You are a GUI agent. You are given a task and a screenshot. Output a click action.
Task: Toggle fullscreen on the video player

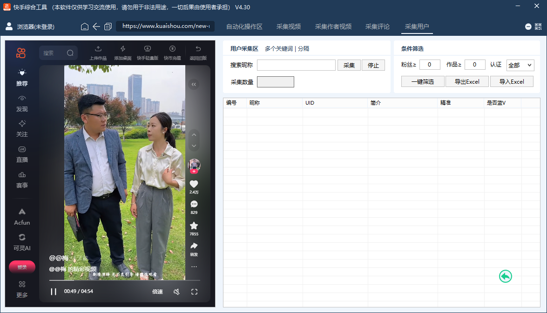point(194,291)
